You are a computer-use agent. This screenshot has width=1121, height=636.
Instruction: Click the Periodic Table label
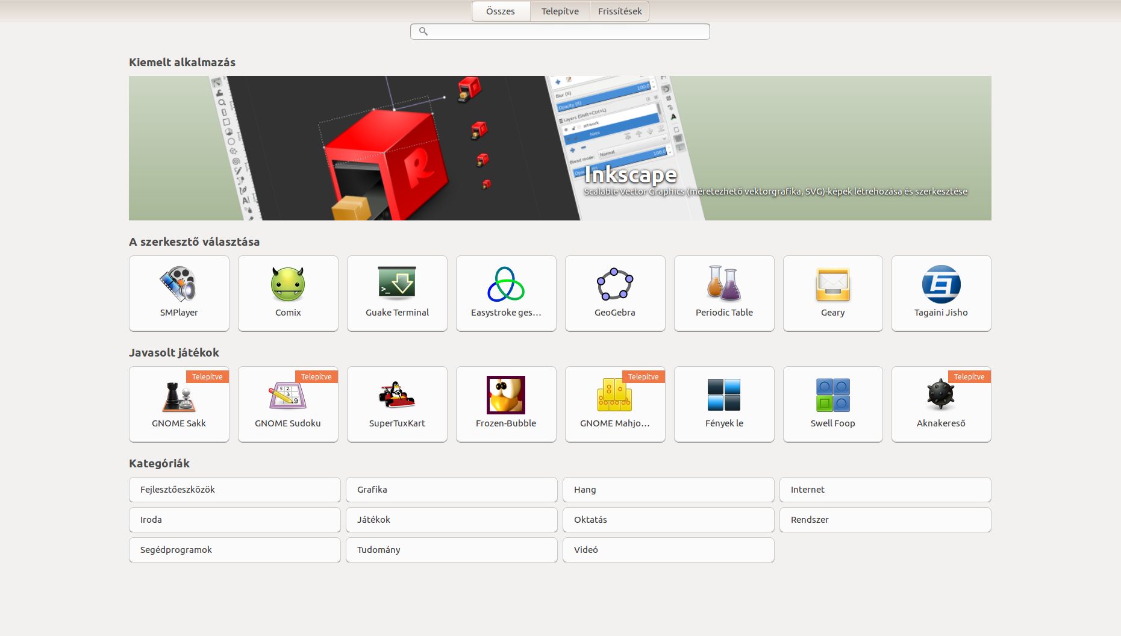coord(724,313)
